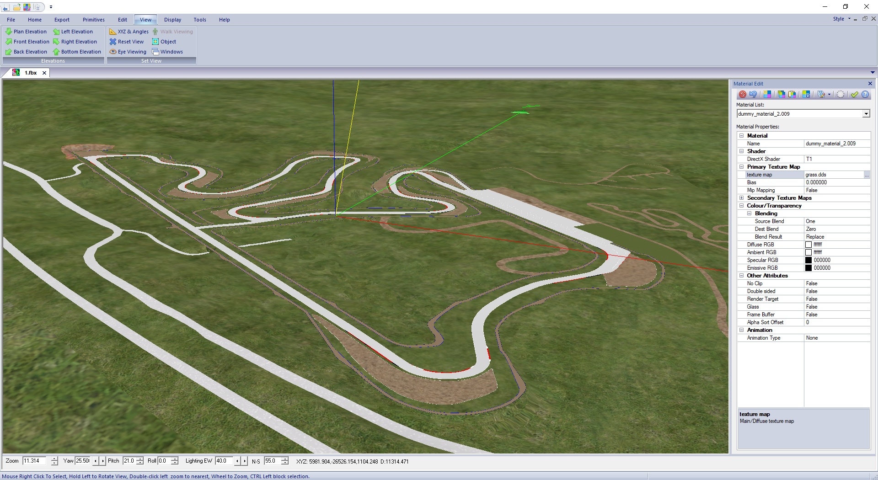Click the Double sided False value
Image resolution: width=878 pixels, height=480 pixels.
837,291
